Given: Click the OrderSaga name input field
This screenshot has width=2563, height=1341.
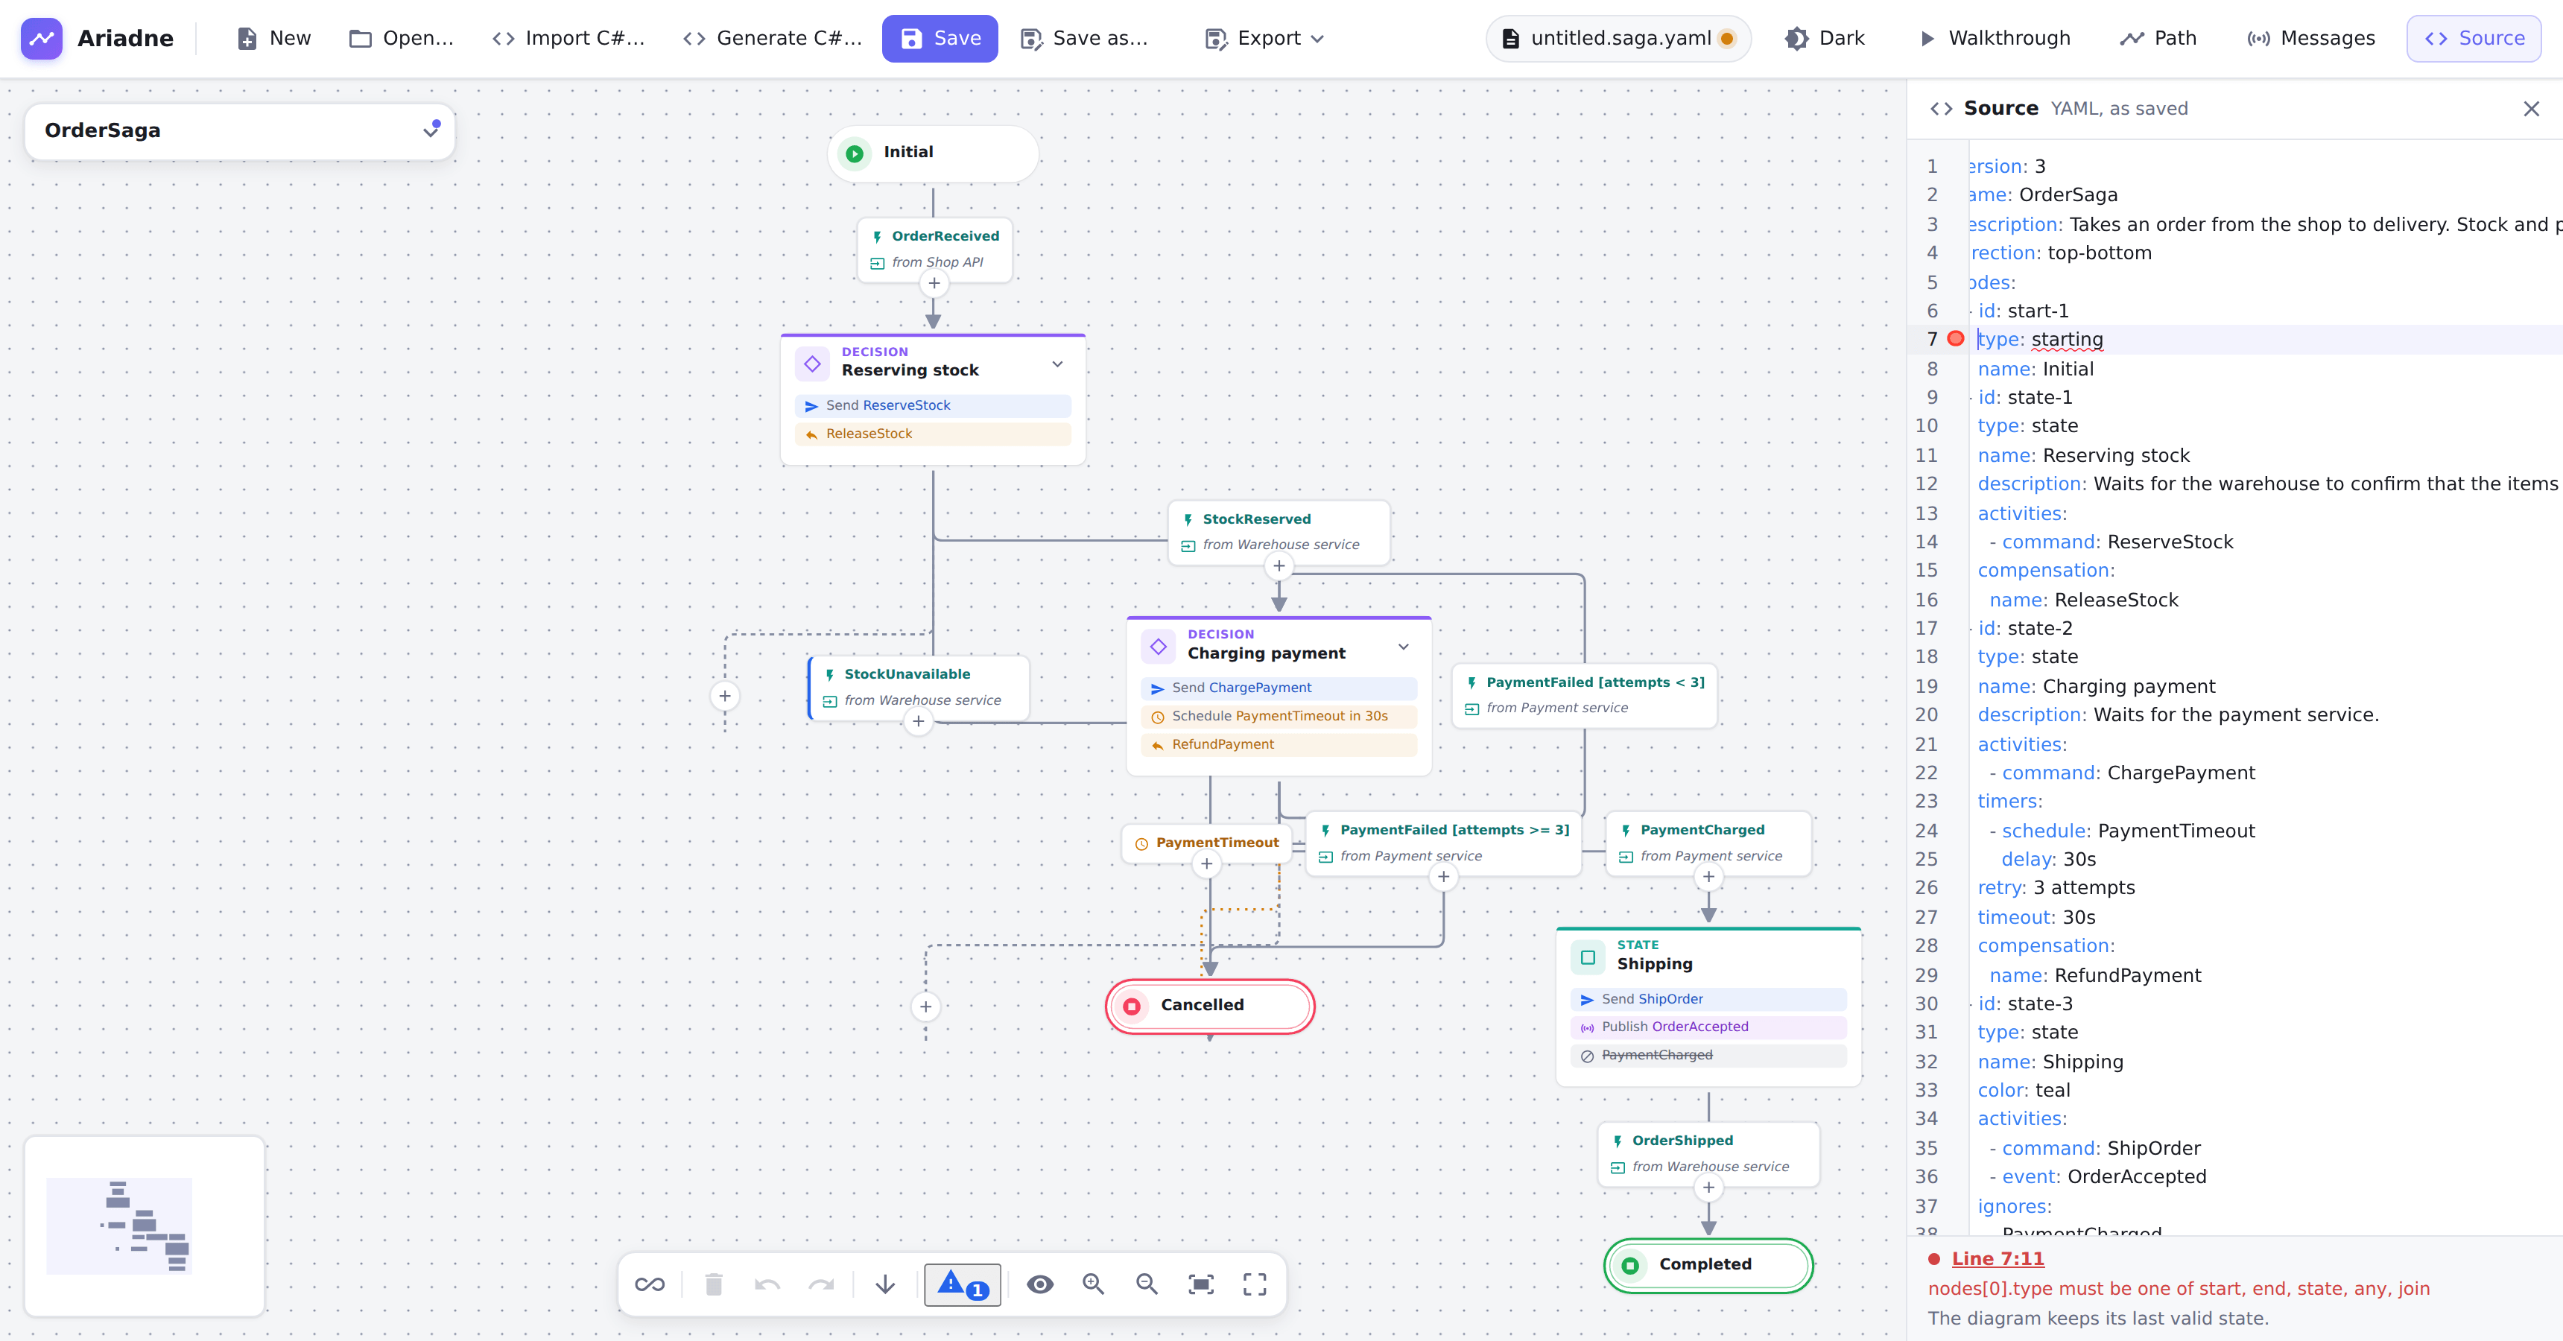Looking at the screenshot, I should click(238, 130).
